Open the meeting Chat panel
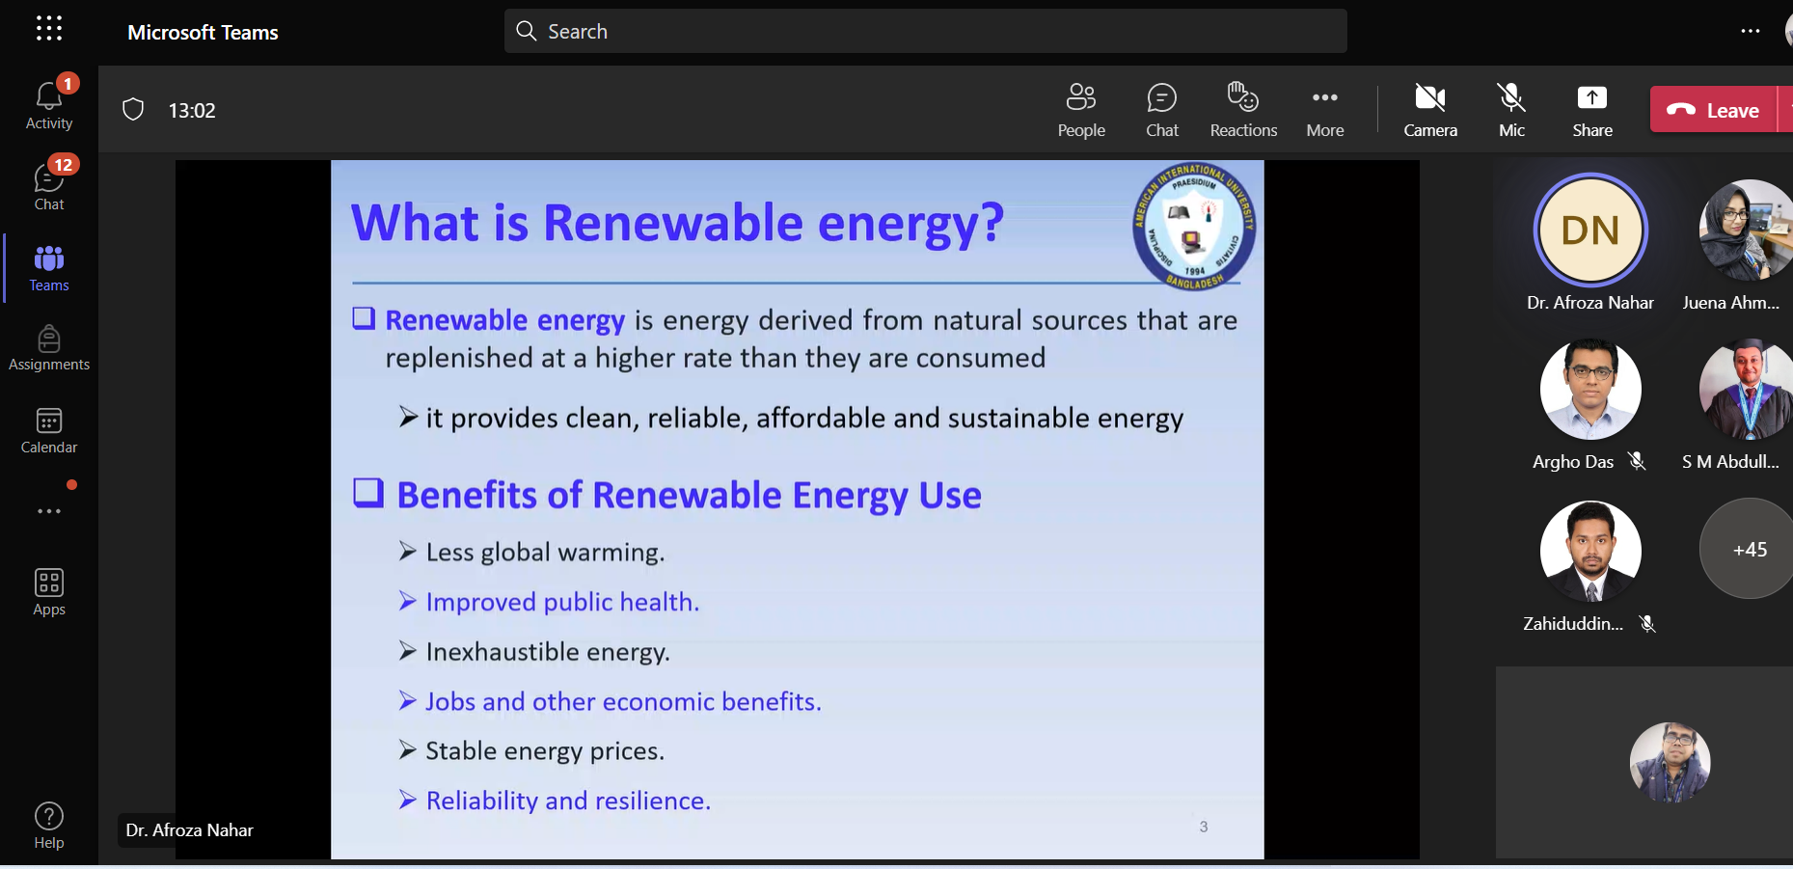 (x=1161, y=110)
